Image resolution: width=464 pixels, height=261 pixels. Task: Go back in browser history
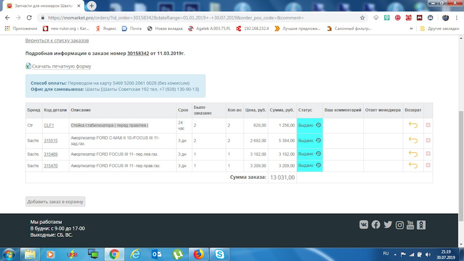7,18
